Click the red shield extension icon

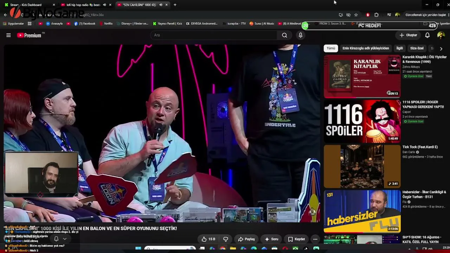point(368,15)
